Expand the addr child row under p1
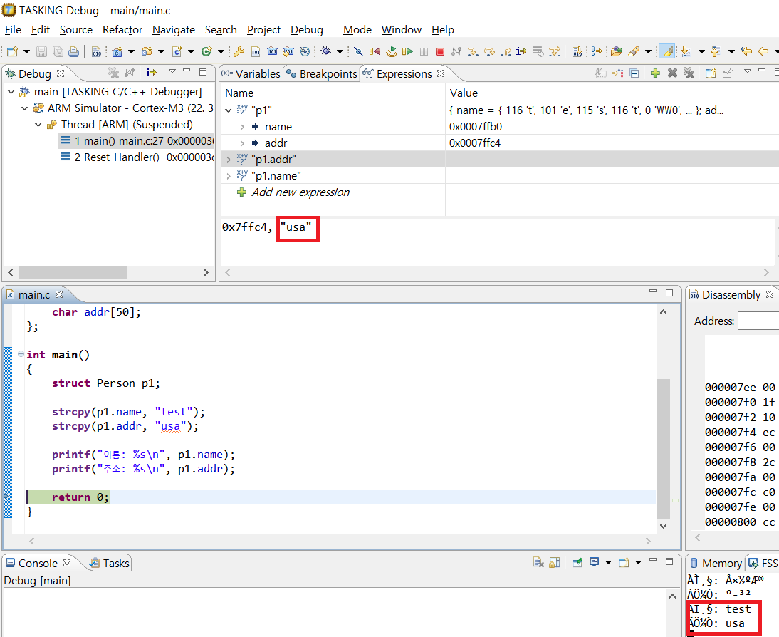Viewport: 779px width, 637px height. point(242,143)
